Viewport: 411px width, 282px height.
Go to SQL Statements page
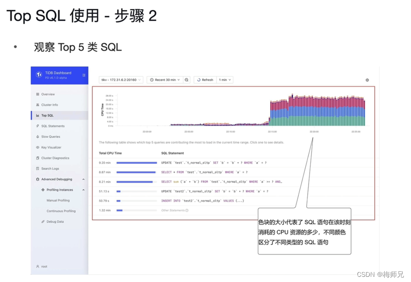click(60, 126)
